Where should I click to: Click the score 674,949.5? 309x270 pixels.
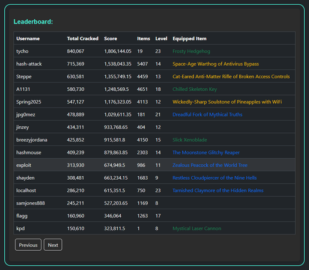(114, 165)
